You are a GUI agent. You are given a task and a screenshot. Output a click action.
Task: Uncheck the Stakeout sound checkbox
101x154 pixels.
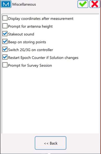(5, 34)
